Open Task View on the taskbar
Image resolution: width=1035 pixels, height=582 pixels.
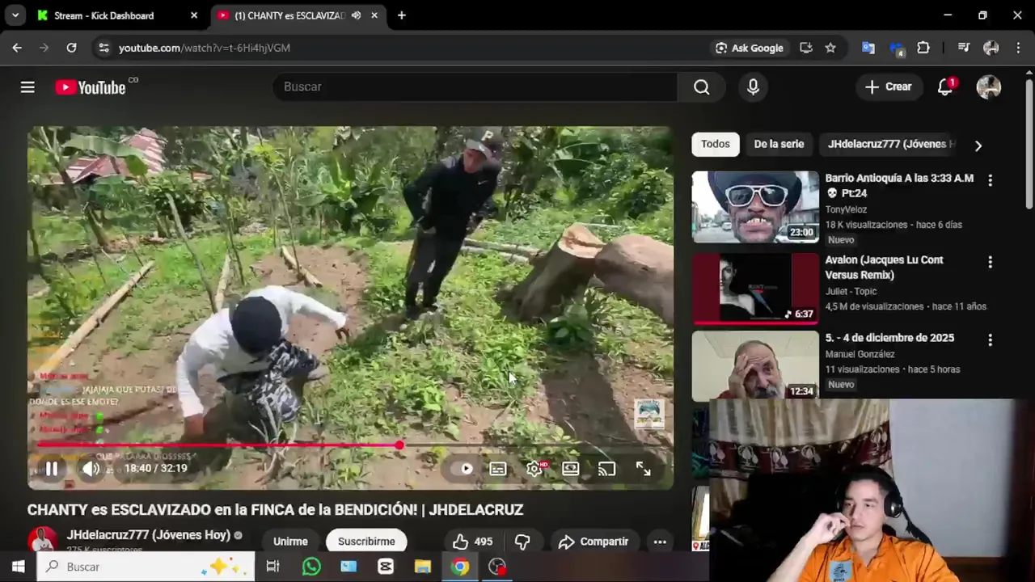point(272,567)
